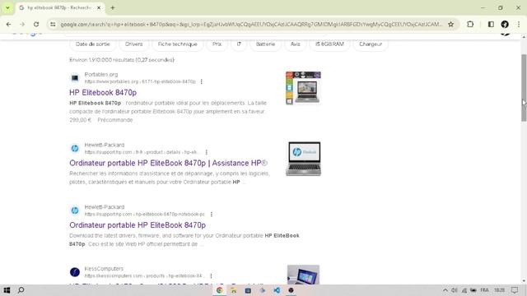Open the network status tray icon
527x296 pixels.
[x=464, y=290]
